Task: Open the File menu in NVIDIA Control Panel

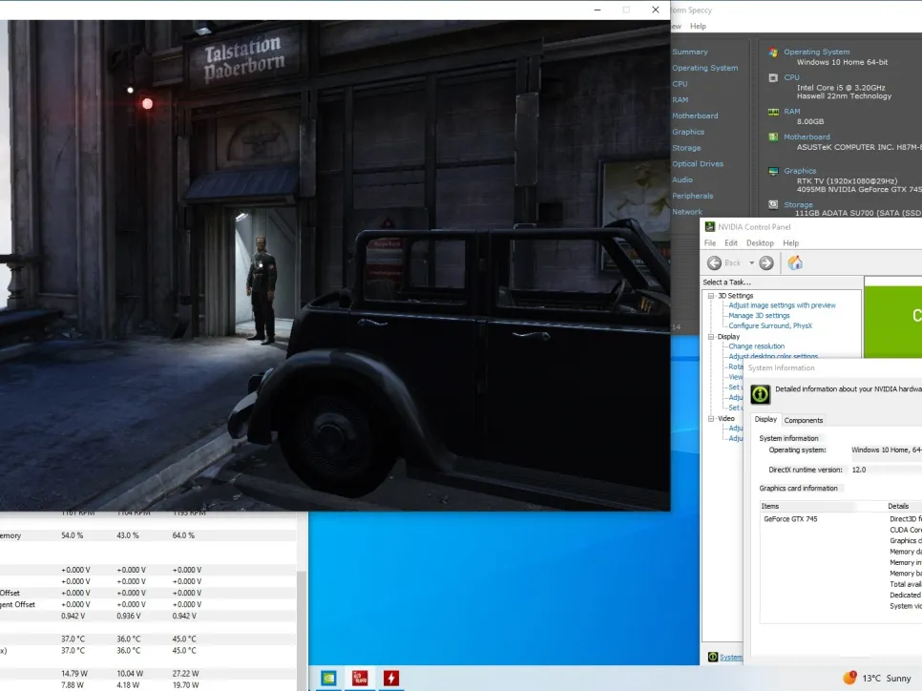Action: click(x=710, y=242)
